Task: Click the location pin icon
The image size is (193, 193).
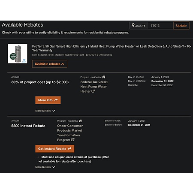Action: click(x=133, y=25)
